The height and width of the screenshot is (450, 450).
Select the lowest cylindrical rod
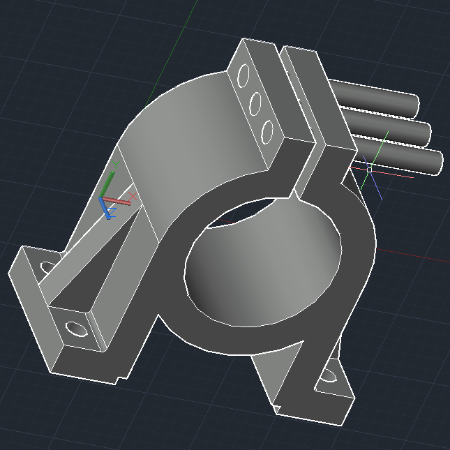click(398, 154)
